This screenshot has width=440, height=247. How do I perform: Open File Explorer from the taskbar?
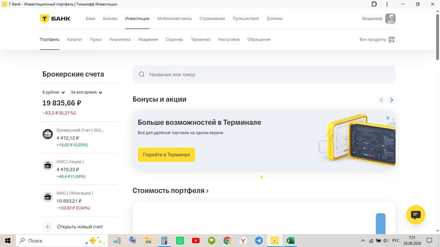tap(148, 241)
